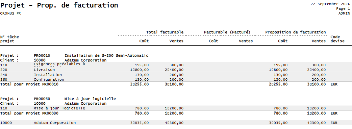352x129 pixels.
Task: Select project number PR00030 beside the Projet label
Action: [42, 99]
